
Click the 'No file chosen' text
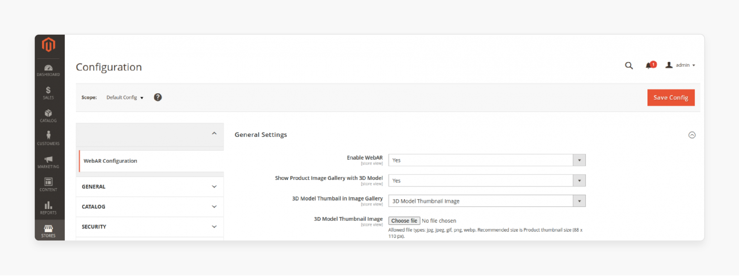(x=439, y=221)
